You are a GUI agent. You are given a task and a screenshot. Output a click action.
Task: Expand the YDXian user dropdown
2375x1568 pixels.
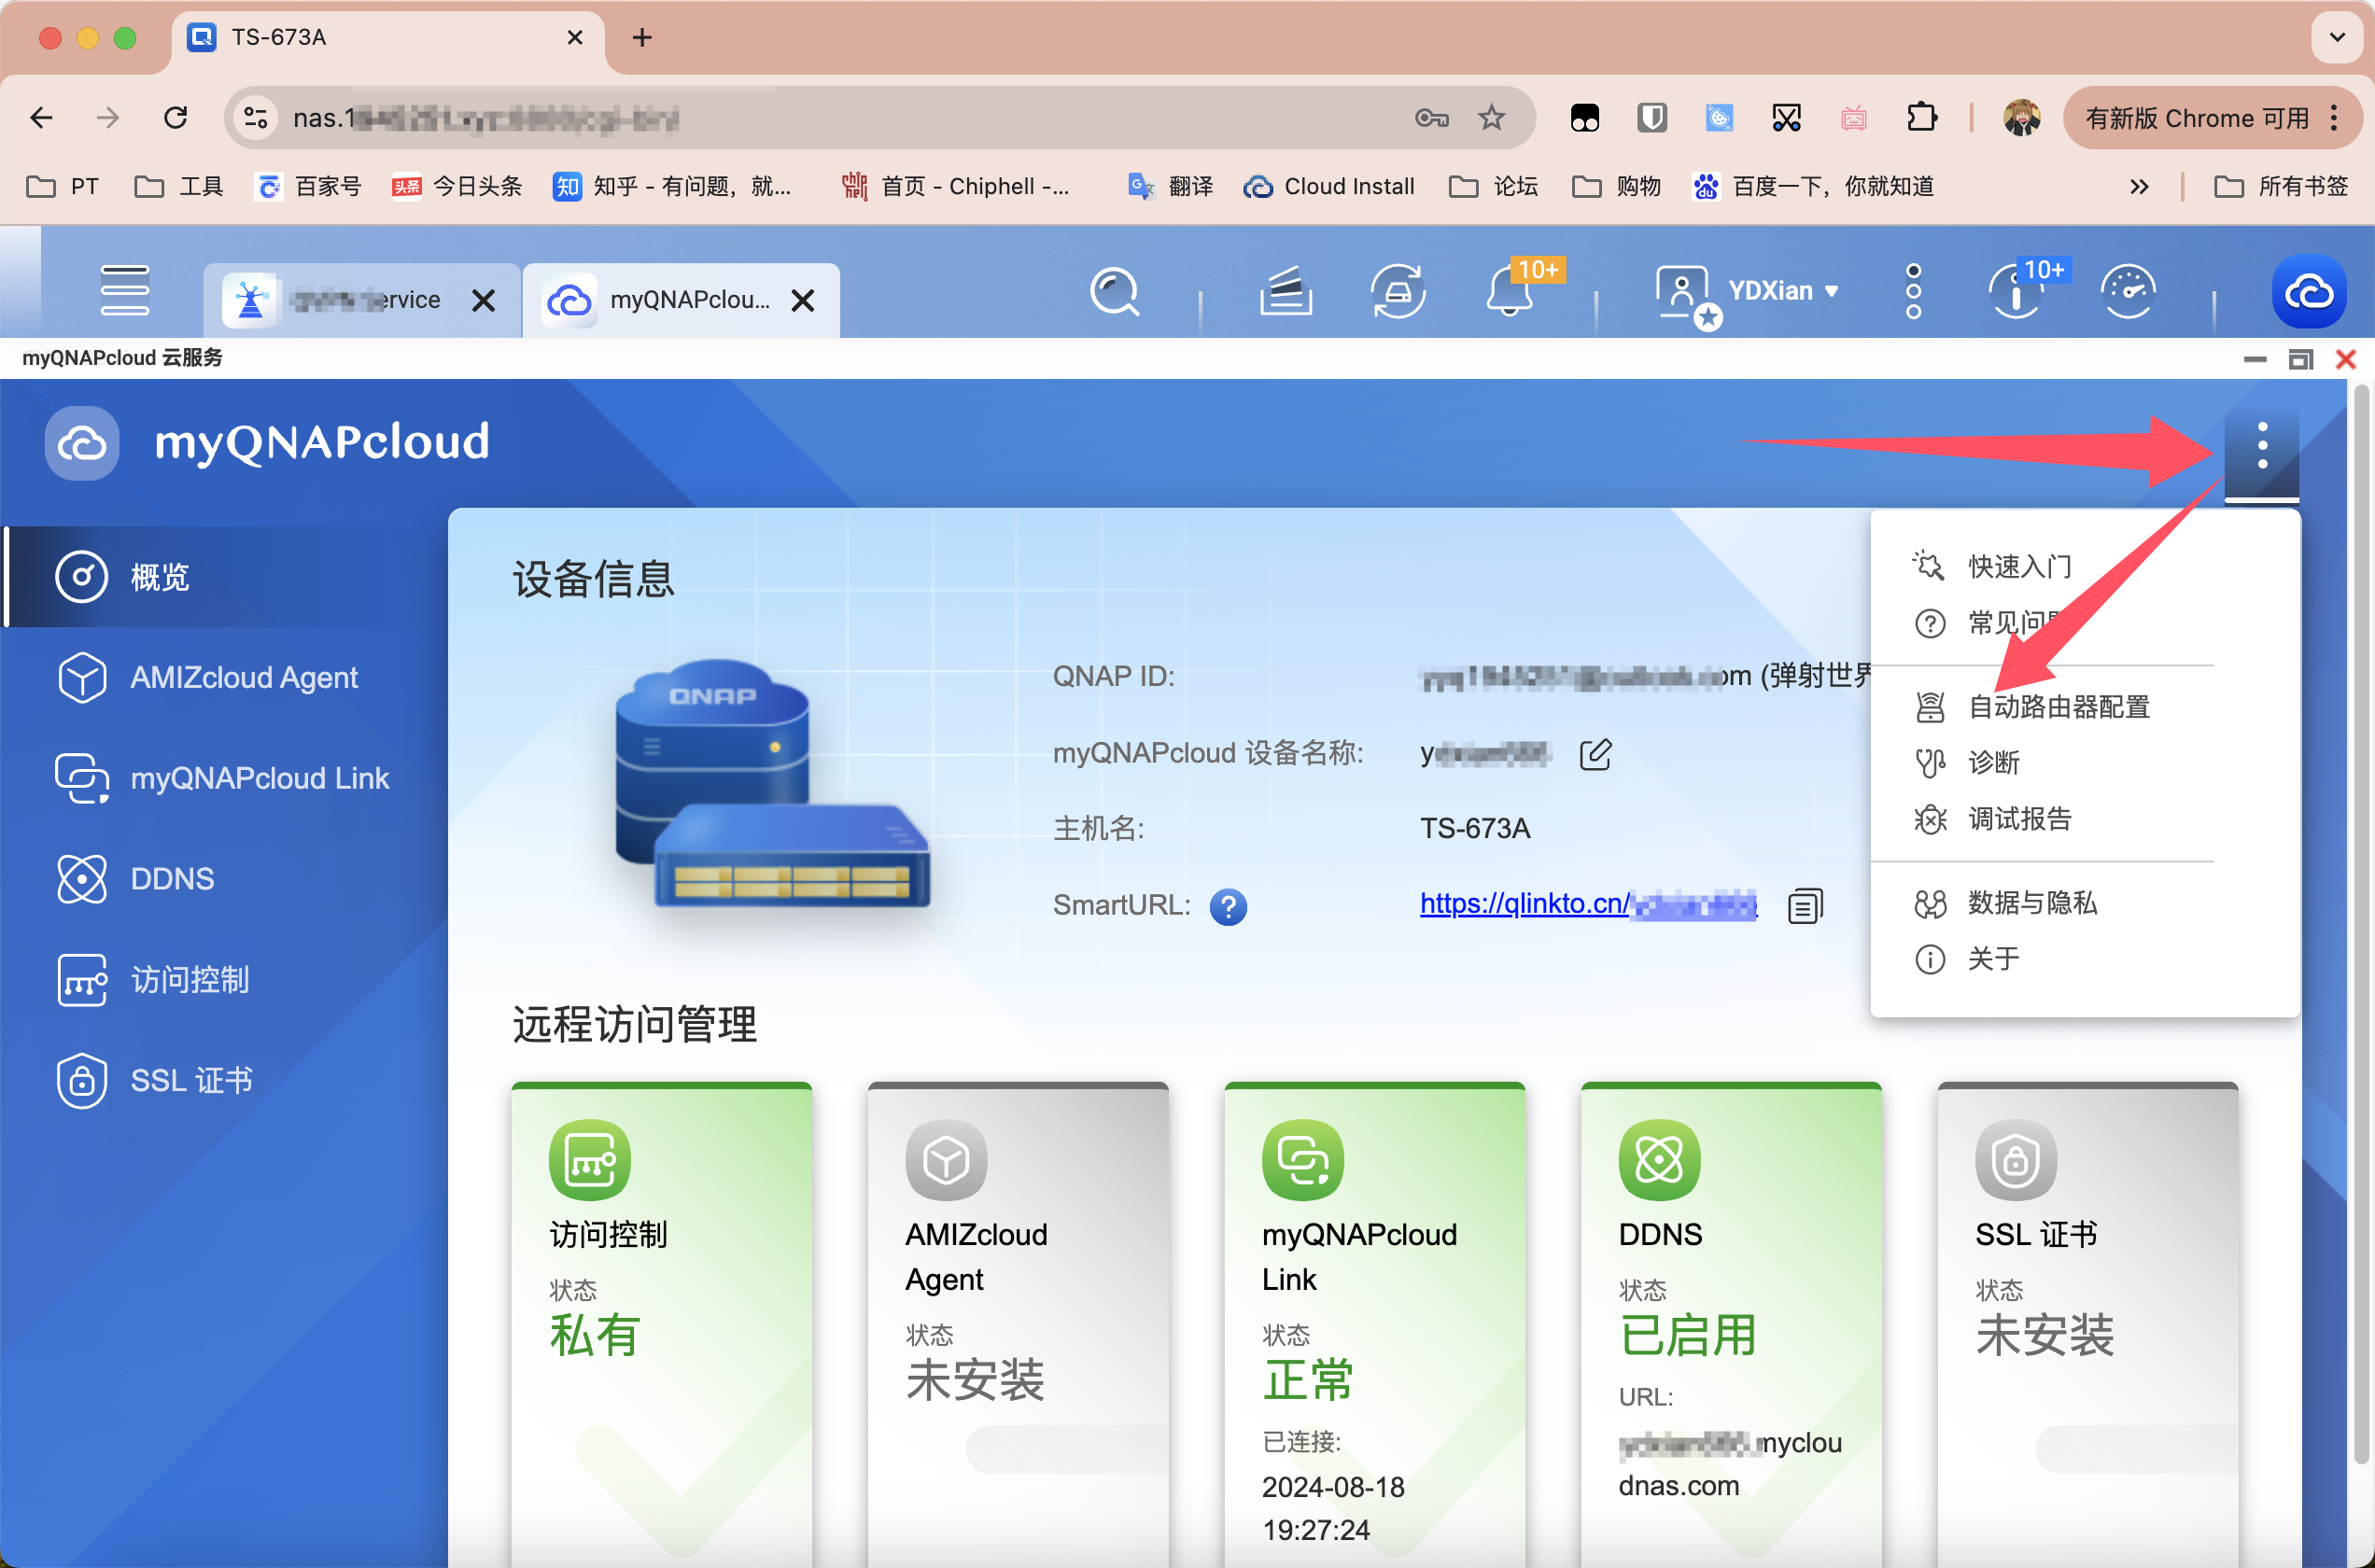click(x=1783, y=291)
